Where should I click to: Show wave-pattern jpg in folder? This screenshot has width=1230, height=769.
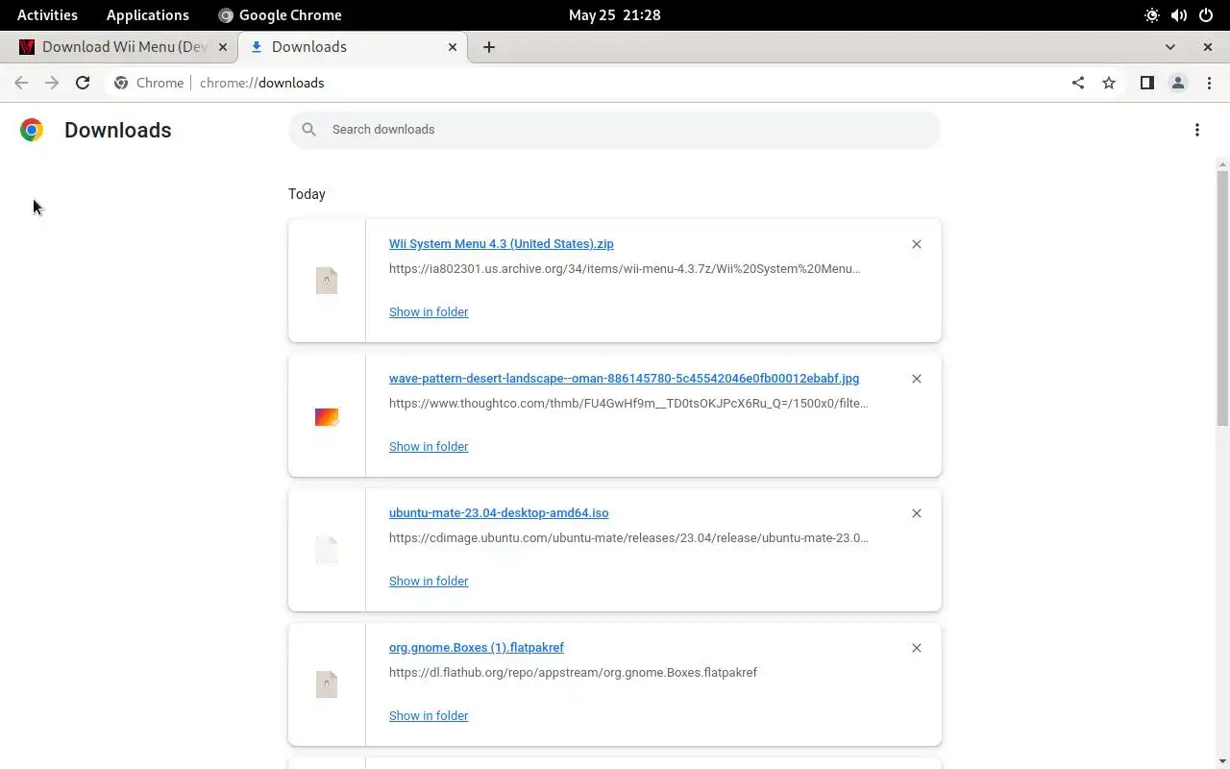pos(429,447)
